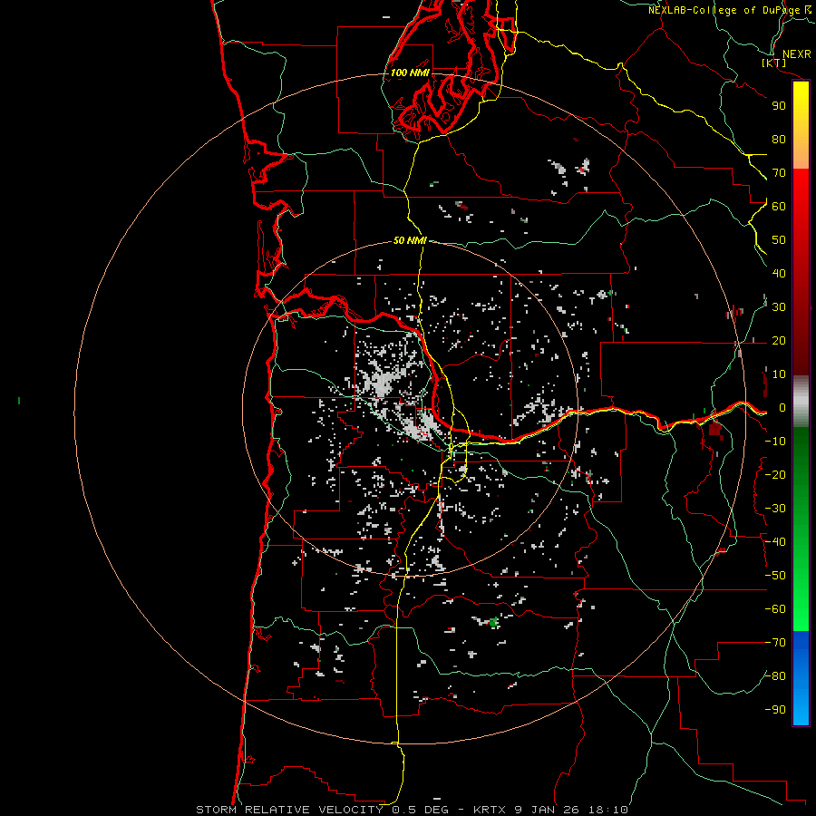The height and width of the screenshot is (816, 816).
Task: Click the positive 80 value on velocity scale
Action: pyautogui.click(x=779, y=140)
